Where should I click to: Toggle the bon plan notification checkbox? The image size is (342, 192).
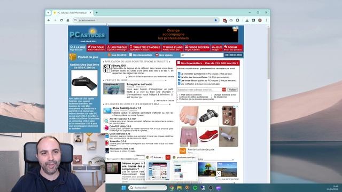(x=179, y=83)
